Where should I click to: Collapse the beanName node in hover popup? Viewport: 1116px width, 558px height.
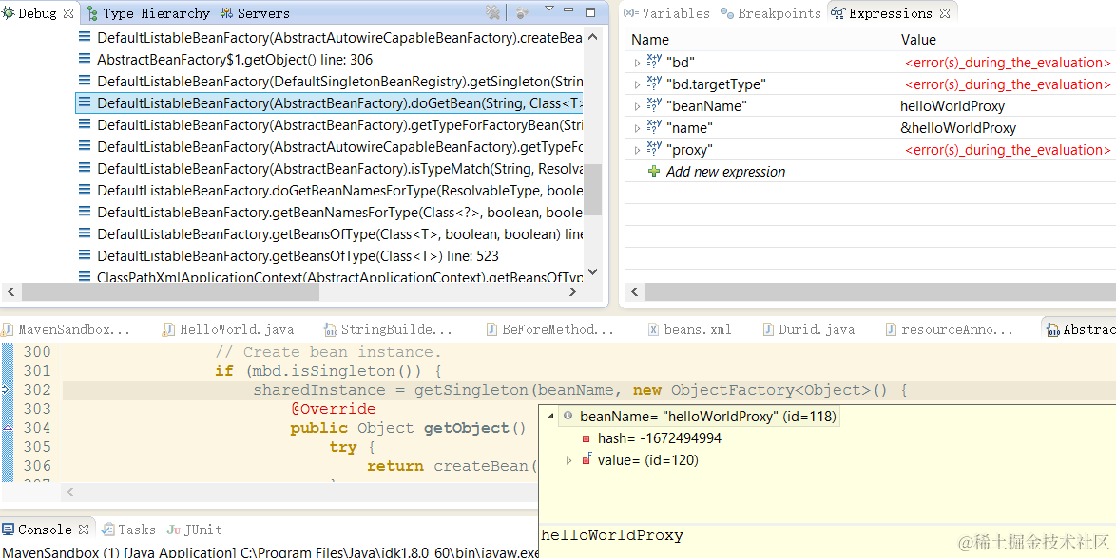click(x=550, y=417)
